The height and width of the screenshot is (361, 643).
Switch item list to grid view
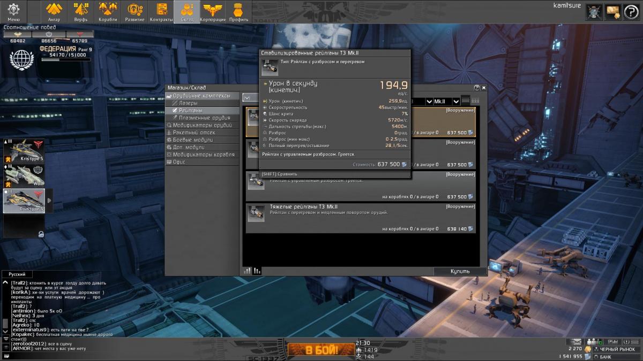[475, 101]
